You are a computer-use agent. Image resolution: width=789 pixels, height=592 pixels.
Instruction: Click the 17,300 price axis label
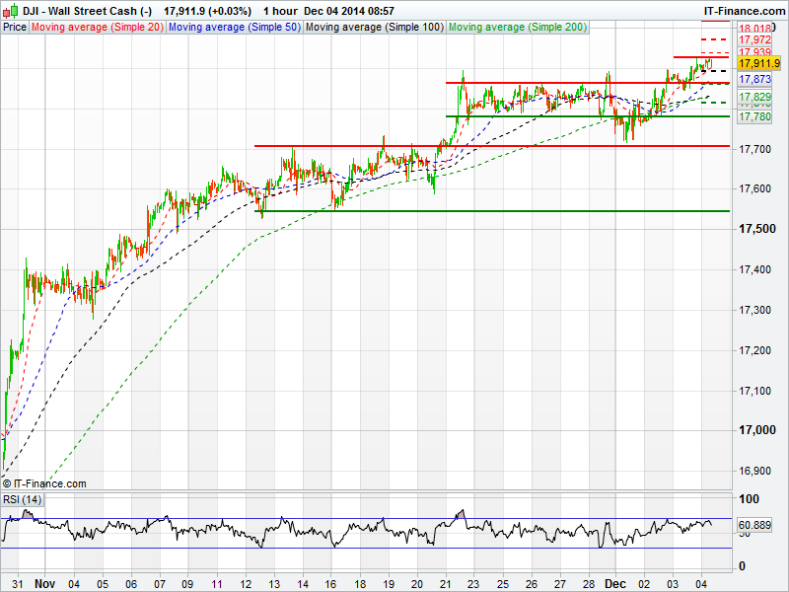(754, 310)
